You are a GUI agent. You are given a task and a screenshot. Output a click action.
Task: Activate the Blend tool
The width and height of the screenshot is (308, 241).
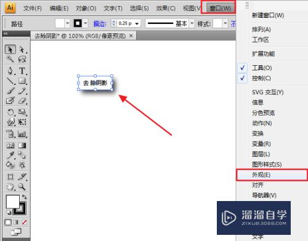click(22, 155)
